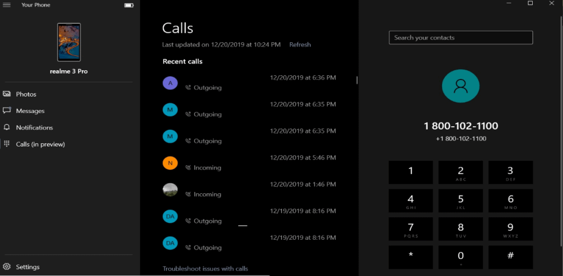The image size is (563, 276).
Task: Select the realme 3 Pro phone thumbnail
Action: click(69, 42)
